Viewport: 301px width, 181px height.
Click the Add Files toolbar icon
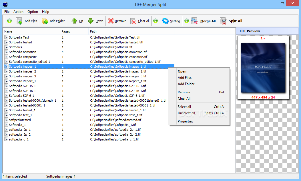pos(19,21)
